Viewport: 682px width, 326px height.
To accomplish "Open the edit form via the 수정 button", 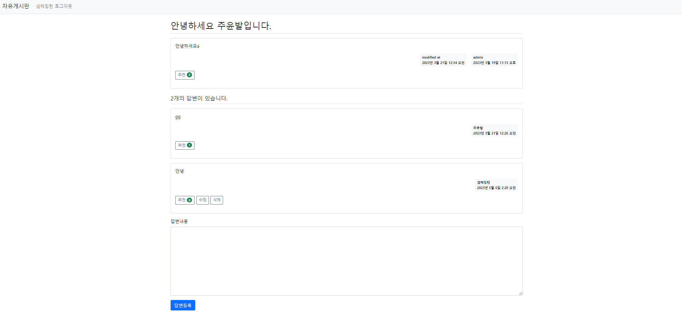I will [202, 200].
